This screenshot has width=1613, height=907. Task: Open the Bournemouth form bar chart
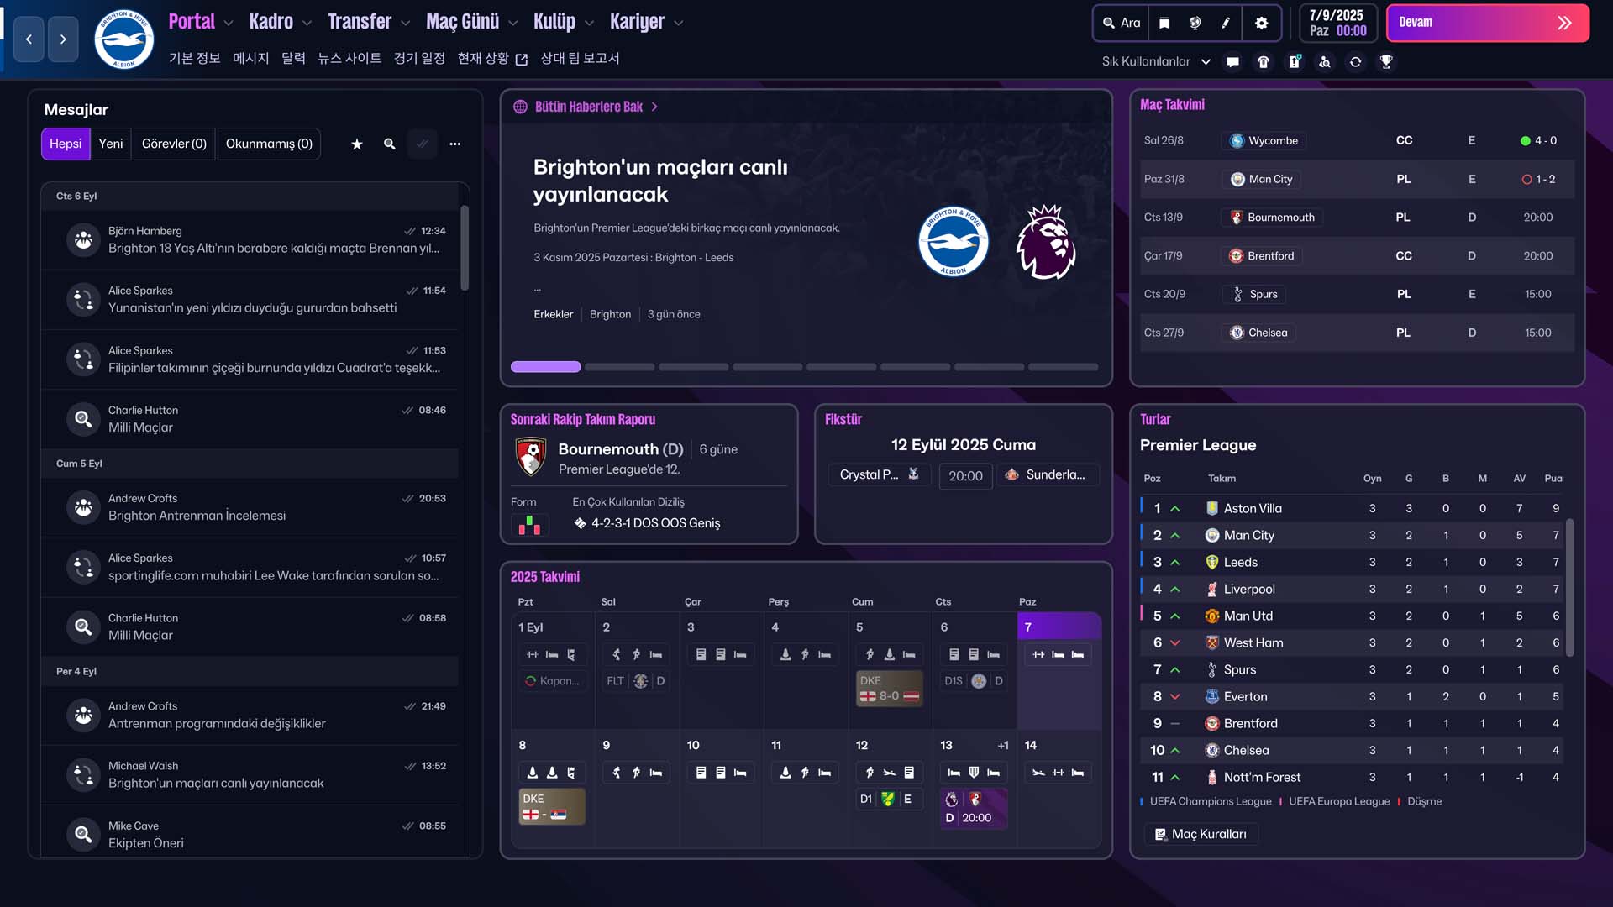(529, 525)
